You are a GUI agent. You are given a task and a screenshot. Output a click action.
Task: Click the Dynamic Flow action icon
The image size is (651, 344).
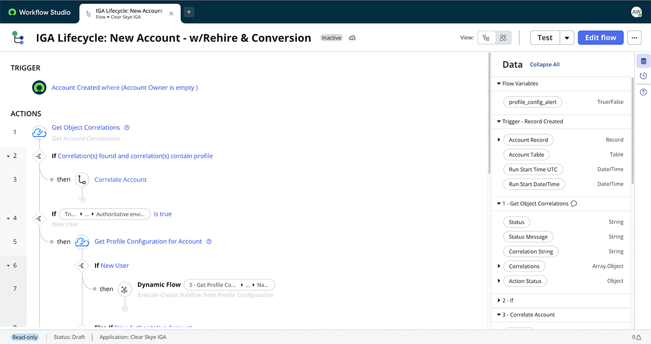click(x=125, y=289)
